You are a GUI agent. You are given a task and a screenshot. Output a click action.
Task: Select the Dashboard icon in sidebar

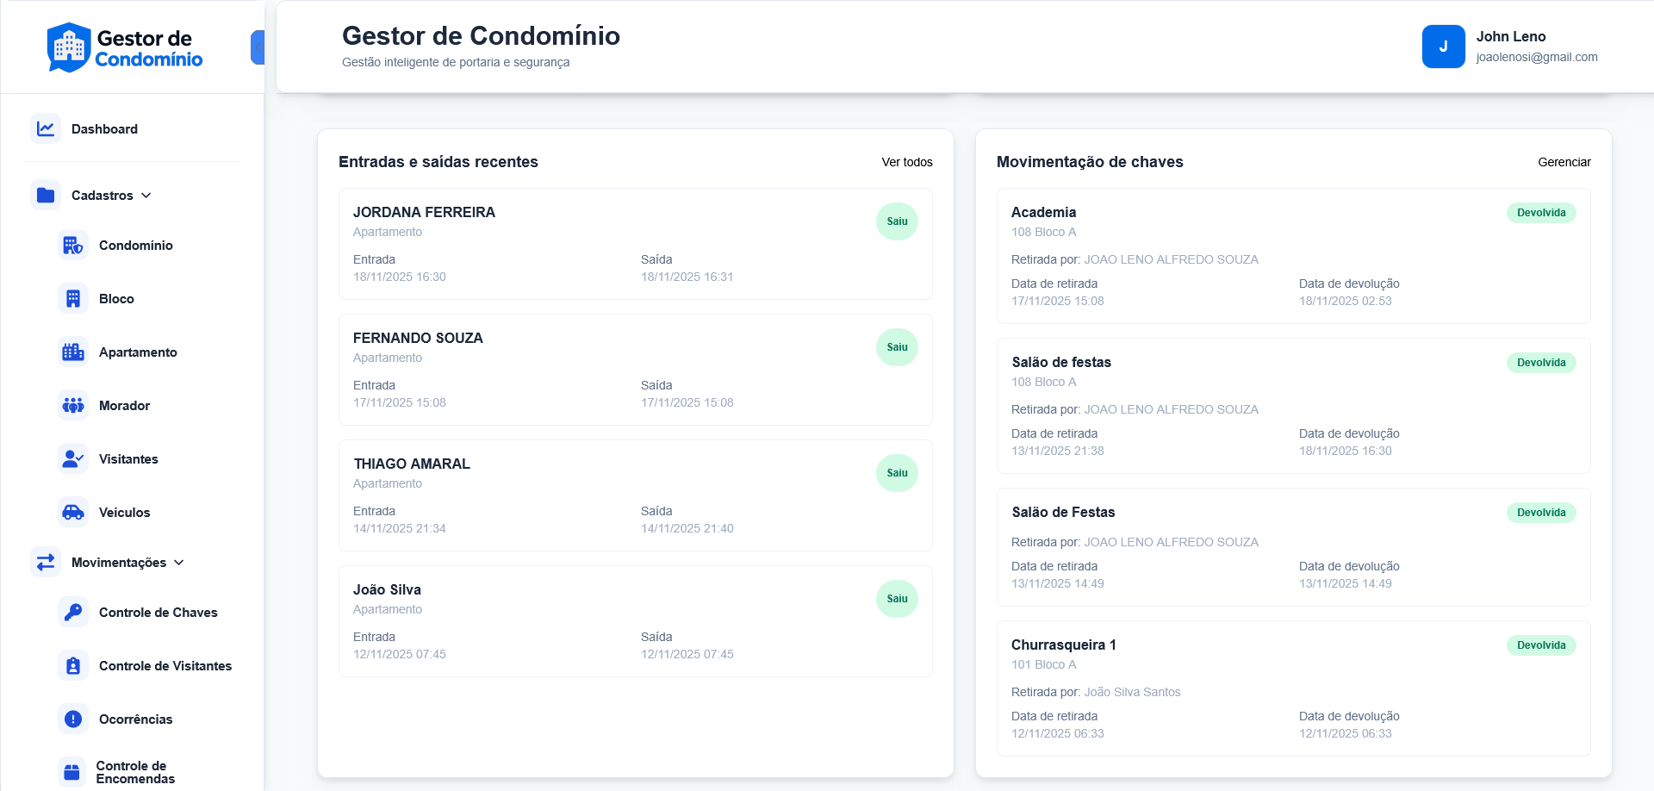[46, 128]
